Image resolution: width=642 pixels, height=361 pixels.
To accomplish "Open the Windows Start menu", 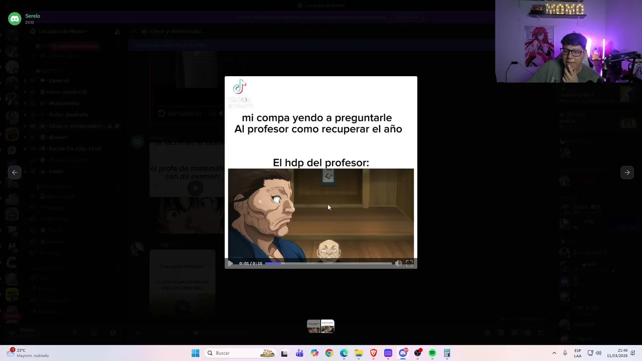I will (x=195, y=353).
